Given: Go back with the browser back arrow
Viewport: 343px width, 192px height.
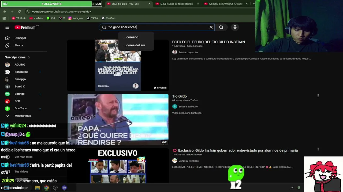Looking at the screenshot, I should point(5,11).
